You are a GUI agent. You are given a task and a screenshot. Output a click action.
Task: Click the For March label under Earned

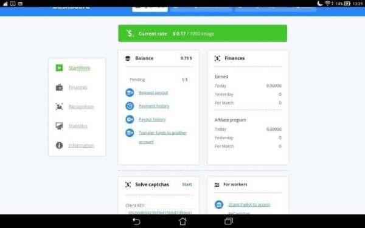[224, 103]
